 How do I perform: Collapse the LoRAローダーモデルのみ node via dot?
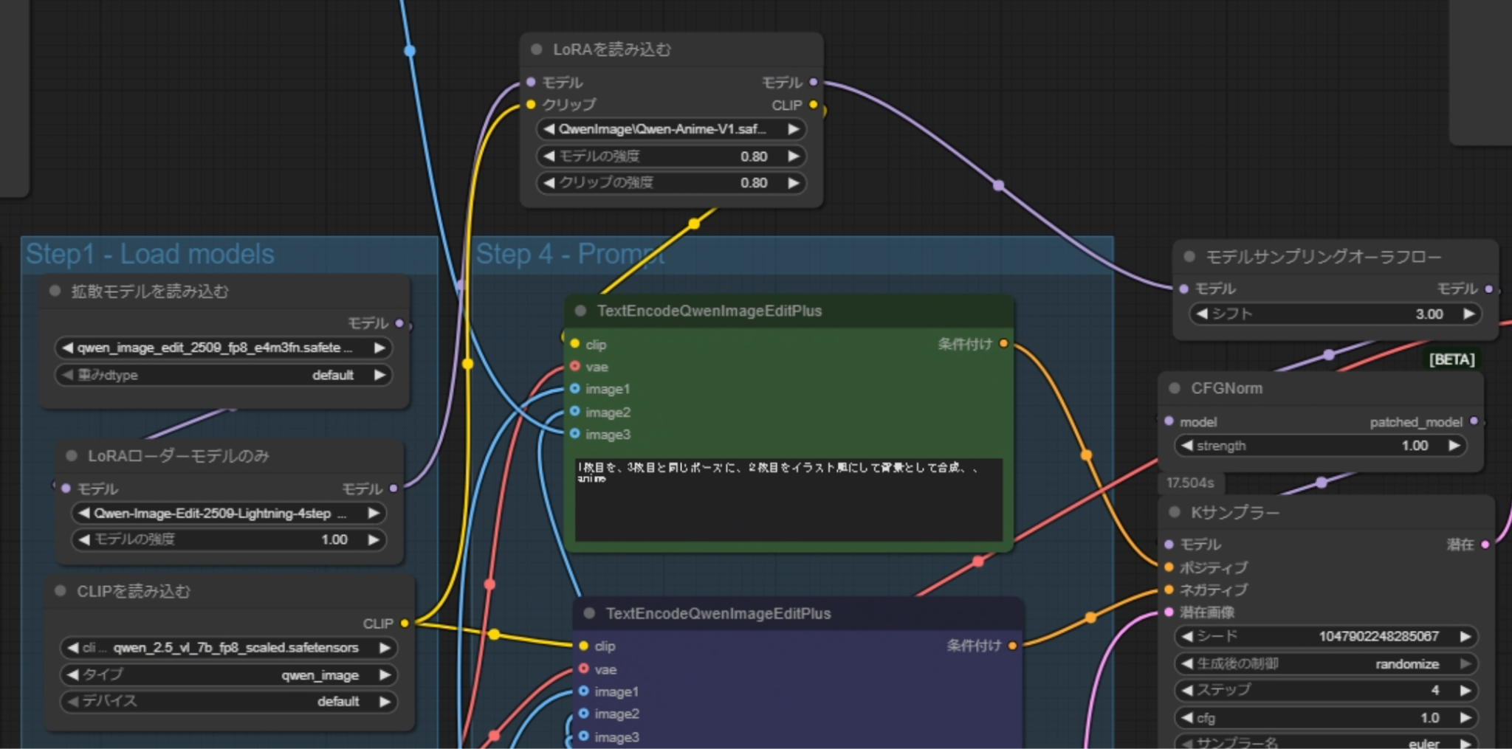72,456
